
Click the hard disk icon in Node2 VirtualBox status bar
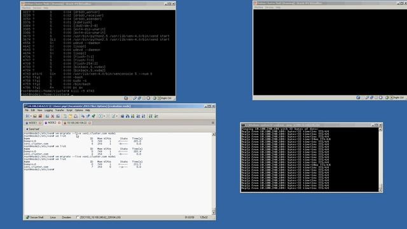click(x=358, y=97)
